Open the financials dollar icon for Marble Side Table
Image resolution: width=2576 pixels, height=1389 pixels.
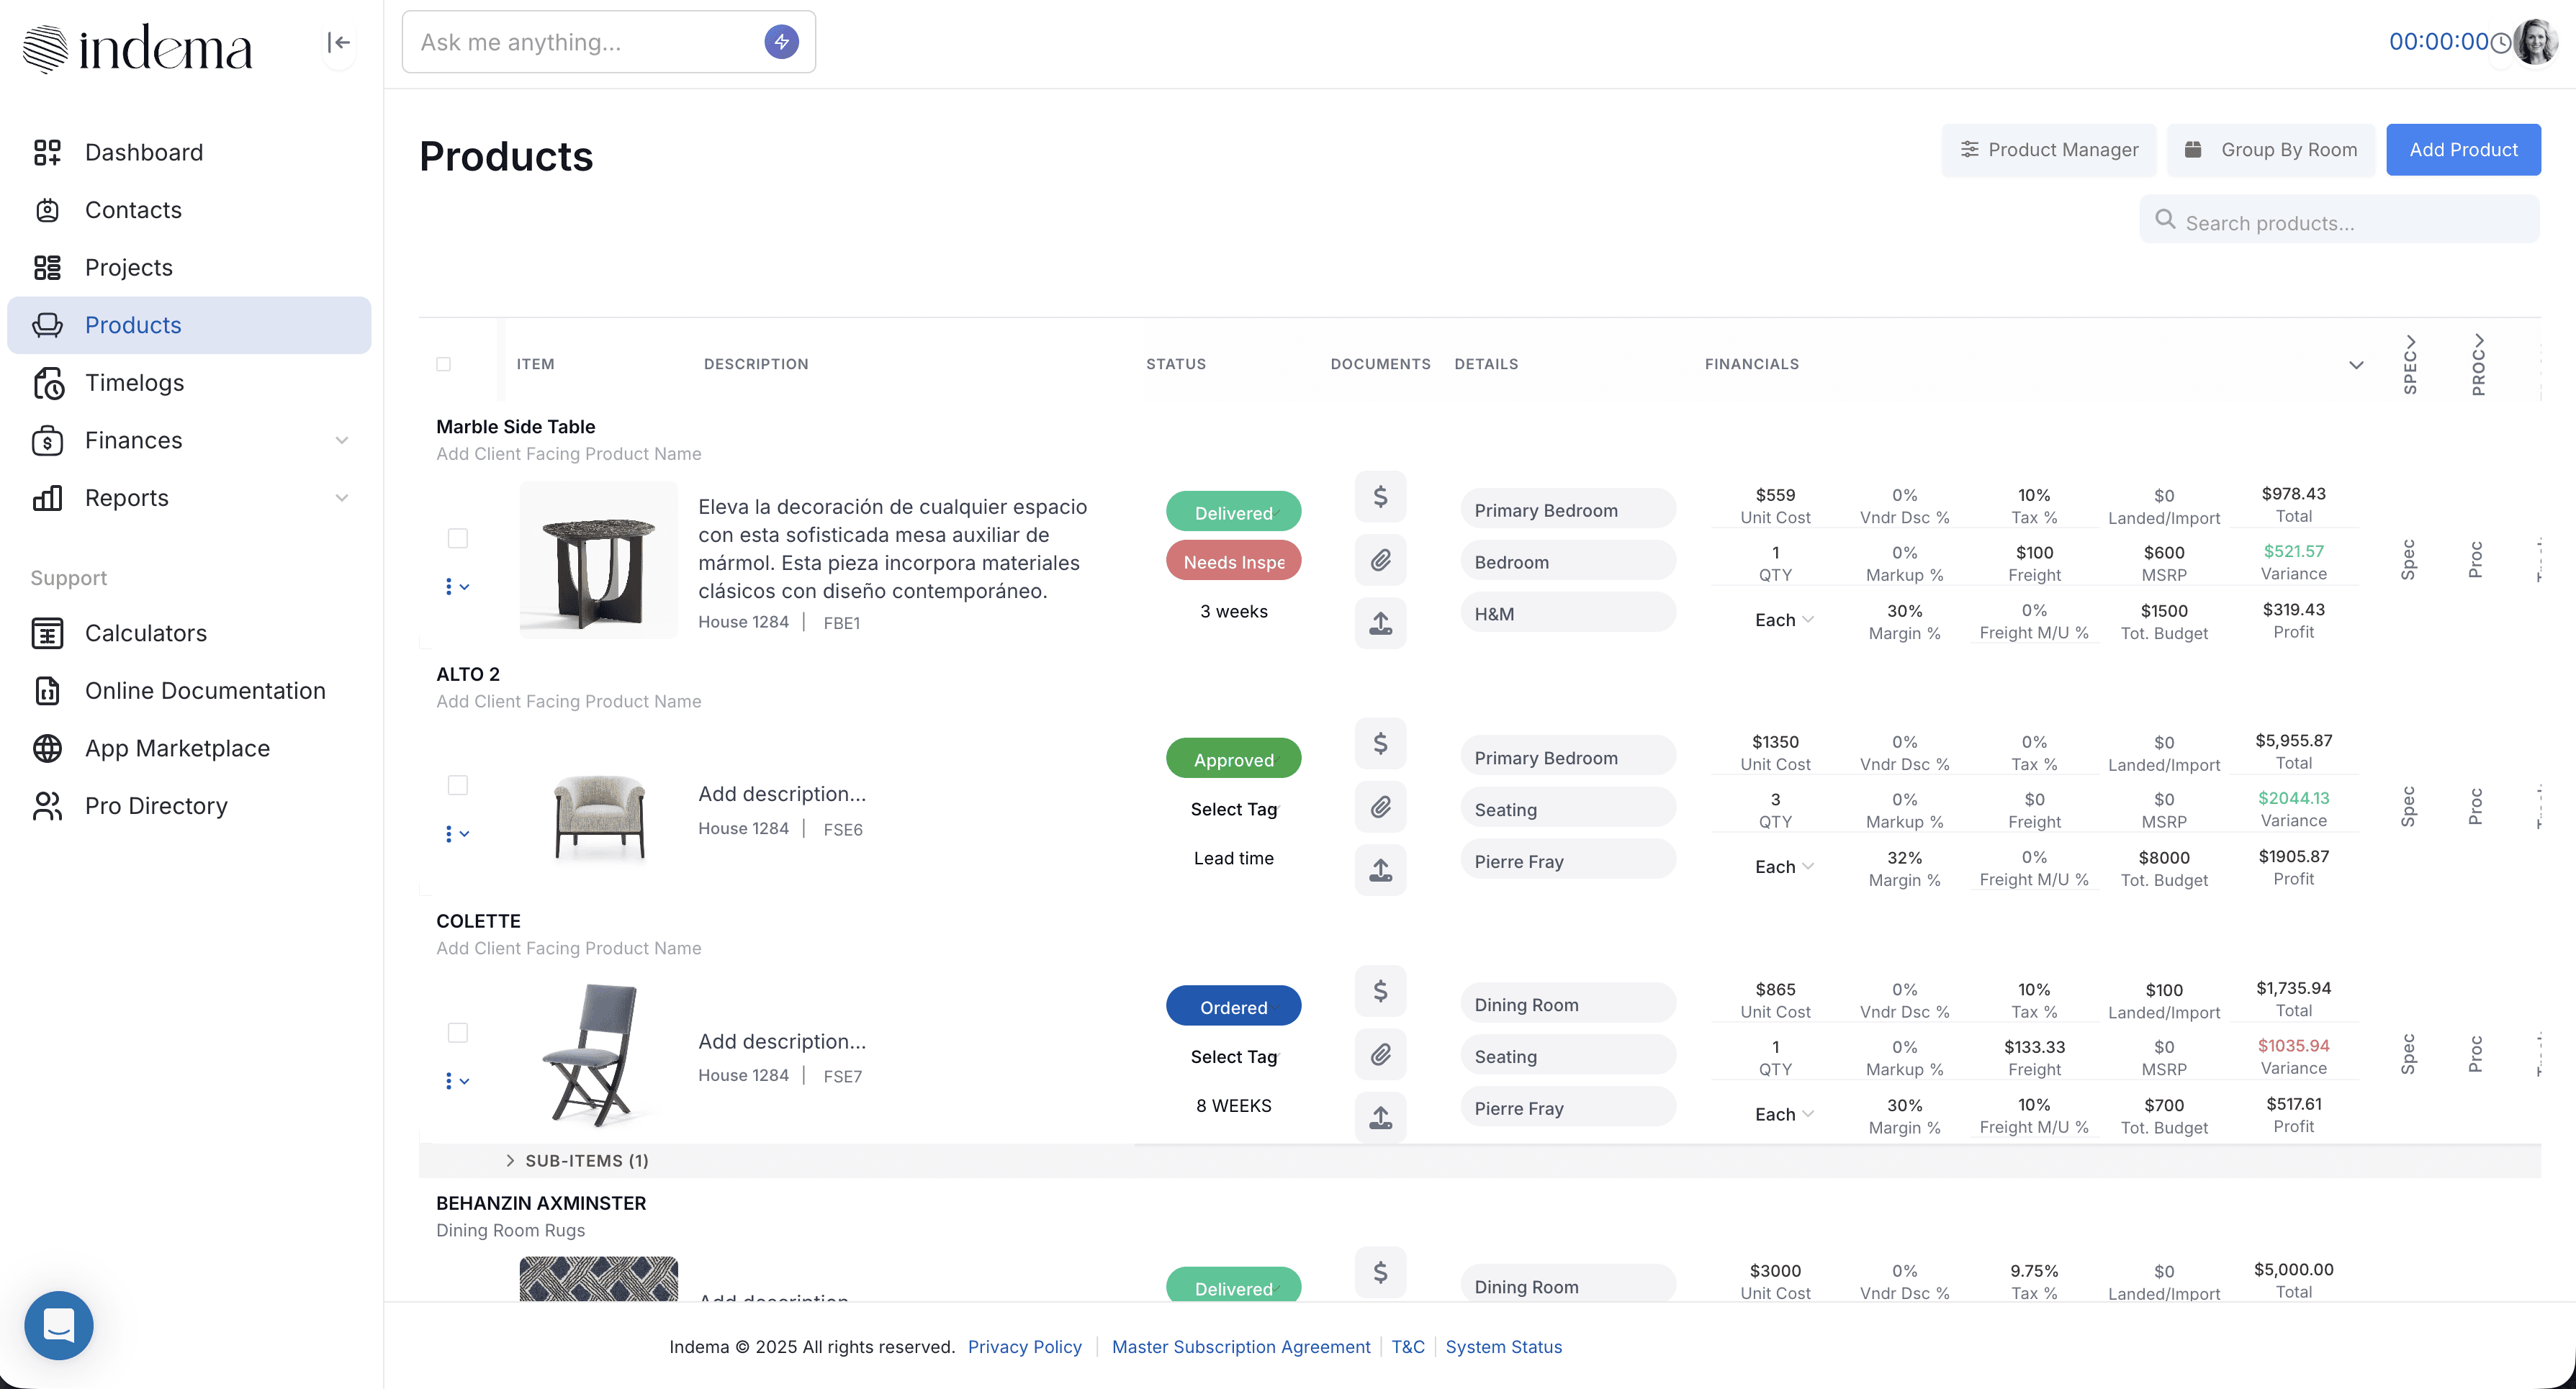[1380, 496]
